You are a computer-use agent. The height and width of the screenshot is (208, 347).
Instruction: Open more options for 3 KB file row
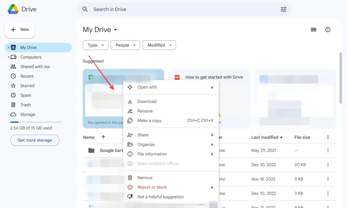pyautogui.click(x=328, y=193)
